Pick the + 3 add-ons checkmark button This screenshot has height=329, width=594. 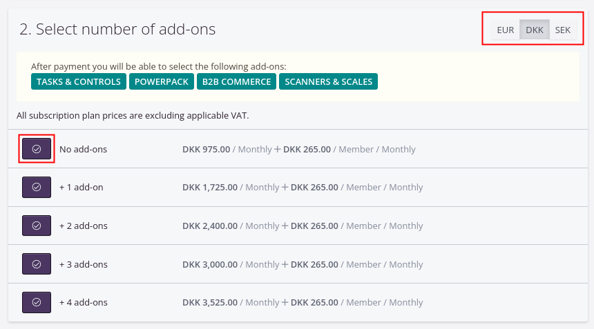pos(37,264)
